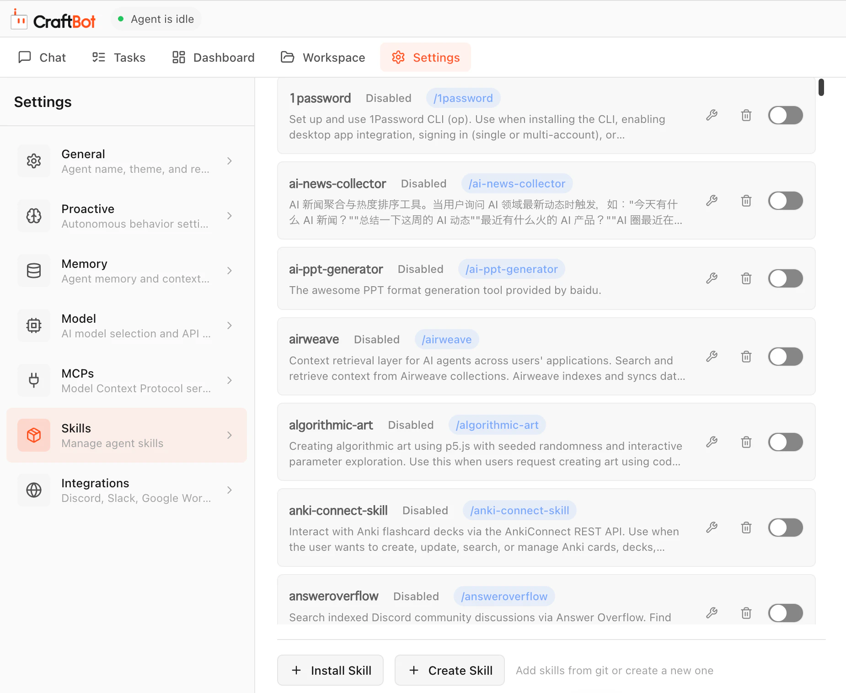
Task: Configure the ai-news-collector skill
Action: click(712, 201)
